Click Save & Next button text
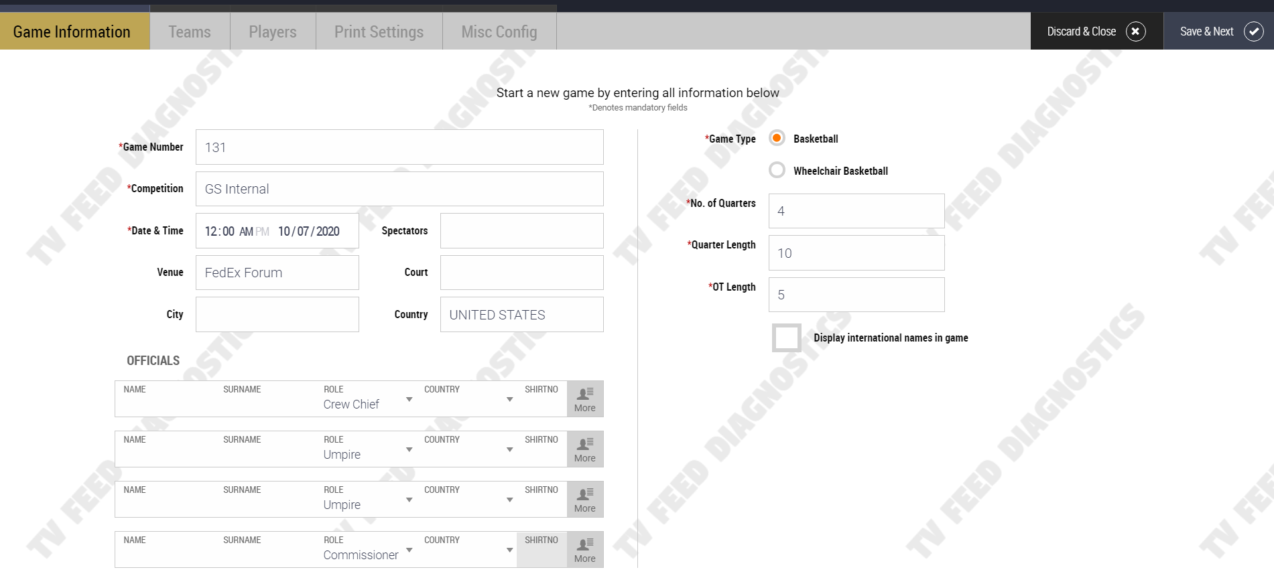Screen dimensions: 1274x588 pyautogui.click(x=1206, y=31)
